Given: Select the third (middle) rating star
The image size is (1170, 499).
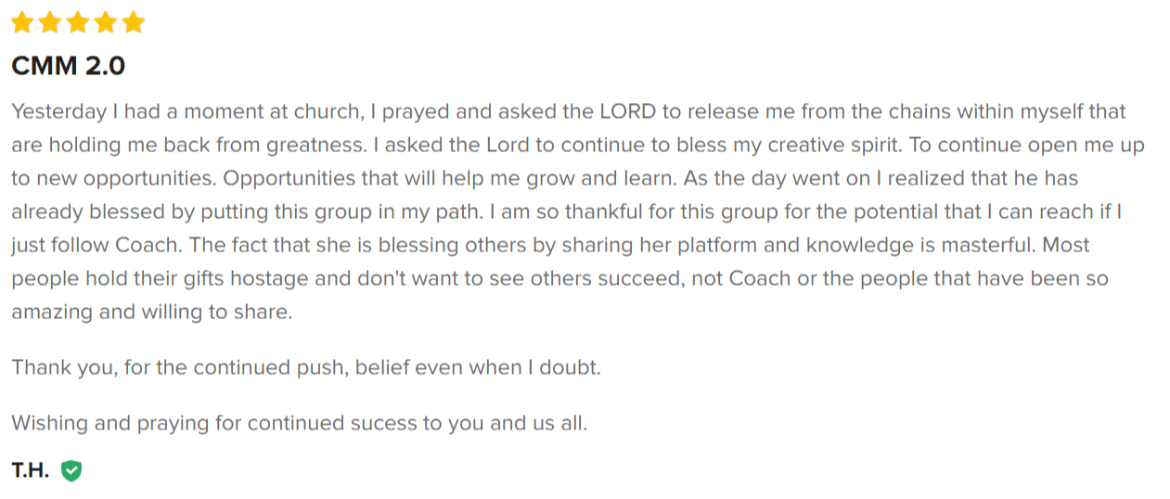Looking at the screenshot, I should 79,22.
